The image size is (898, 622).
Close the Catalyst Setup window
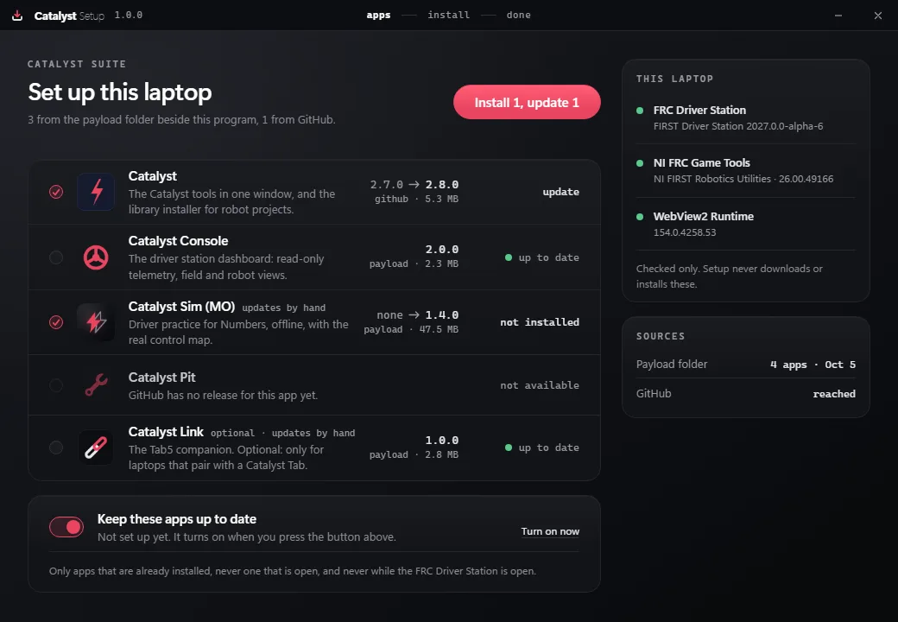pos(878,16)
